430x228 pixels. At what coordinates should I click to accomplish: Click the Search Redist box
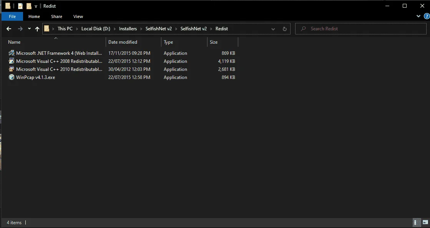[x=360, y=29]
